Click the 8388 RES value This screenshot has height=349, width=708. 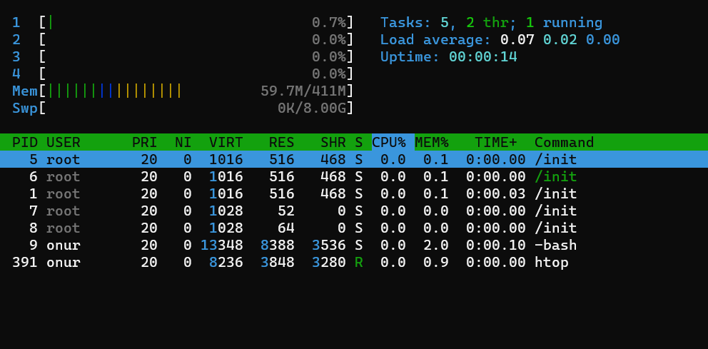pyautogui.click(x=277, y=246)
